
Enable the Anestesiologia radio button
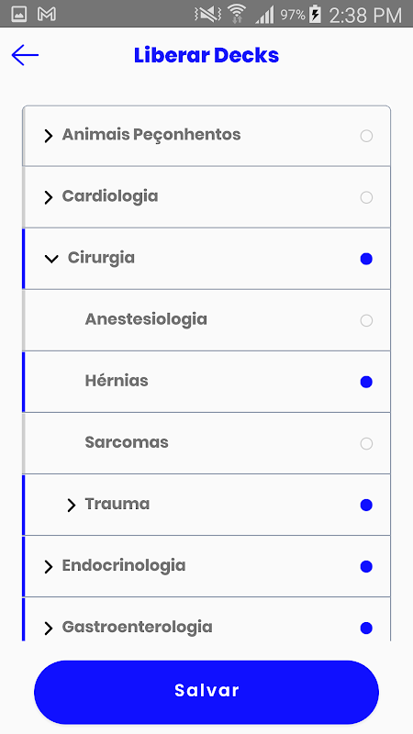[x=366, y=320]
